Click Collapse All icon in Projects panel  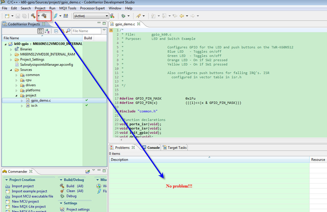[x=56, y=31]
